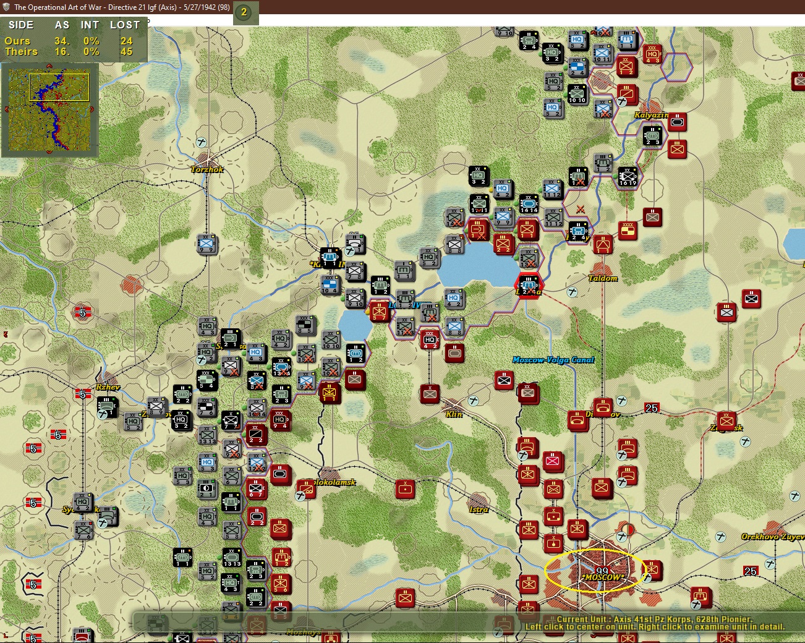Select the Soviet armor counter right of Kalyazin label
This screenshot has width=805, height=643.
coord(678,122)
